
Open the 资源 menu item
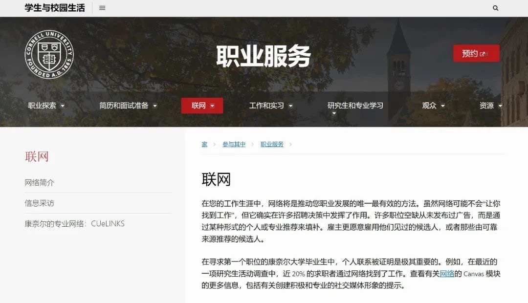click(x=486, y=106)
